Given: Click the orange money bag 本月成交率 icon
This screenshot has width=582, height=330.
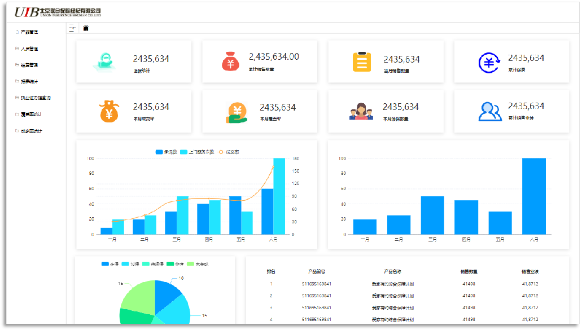Looking at the screenshot, I should (109, 111).
